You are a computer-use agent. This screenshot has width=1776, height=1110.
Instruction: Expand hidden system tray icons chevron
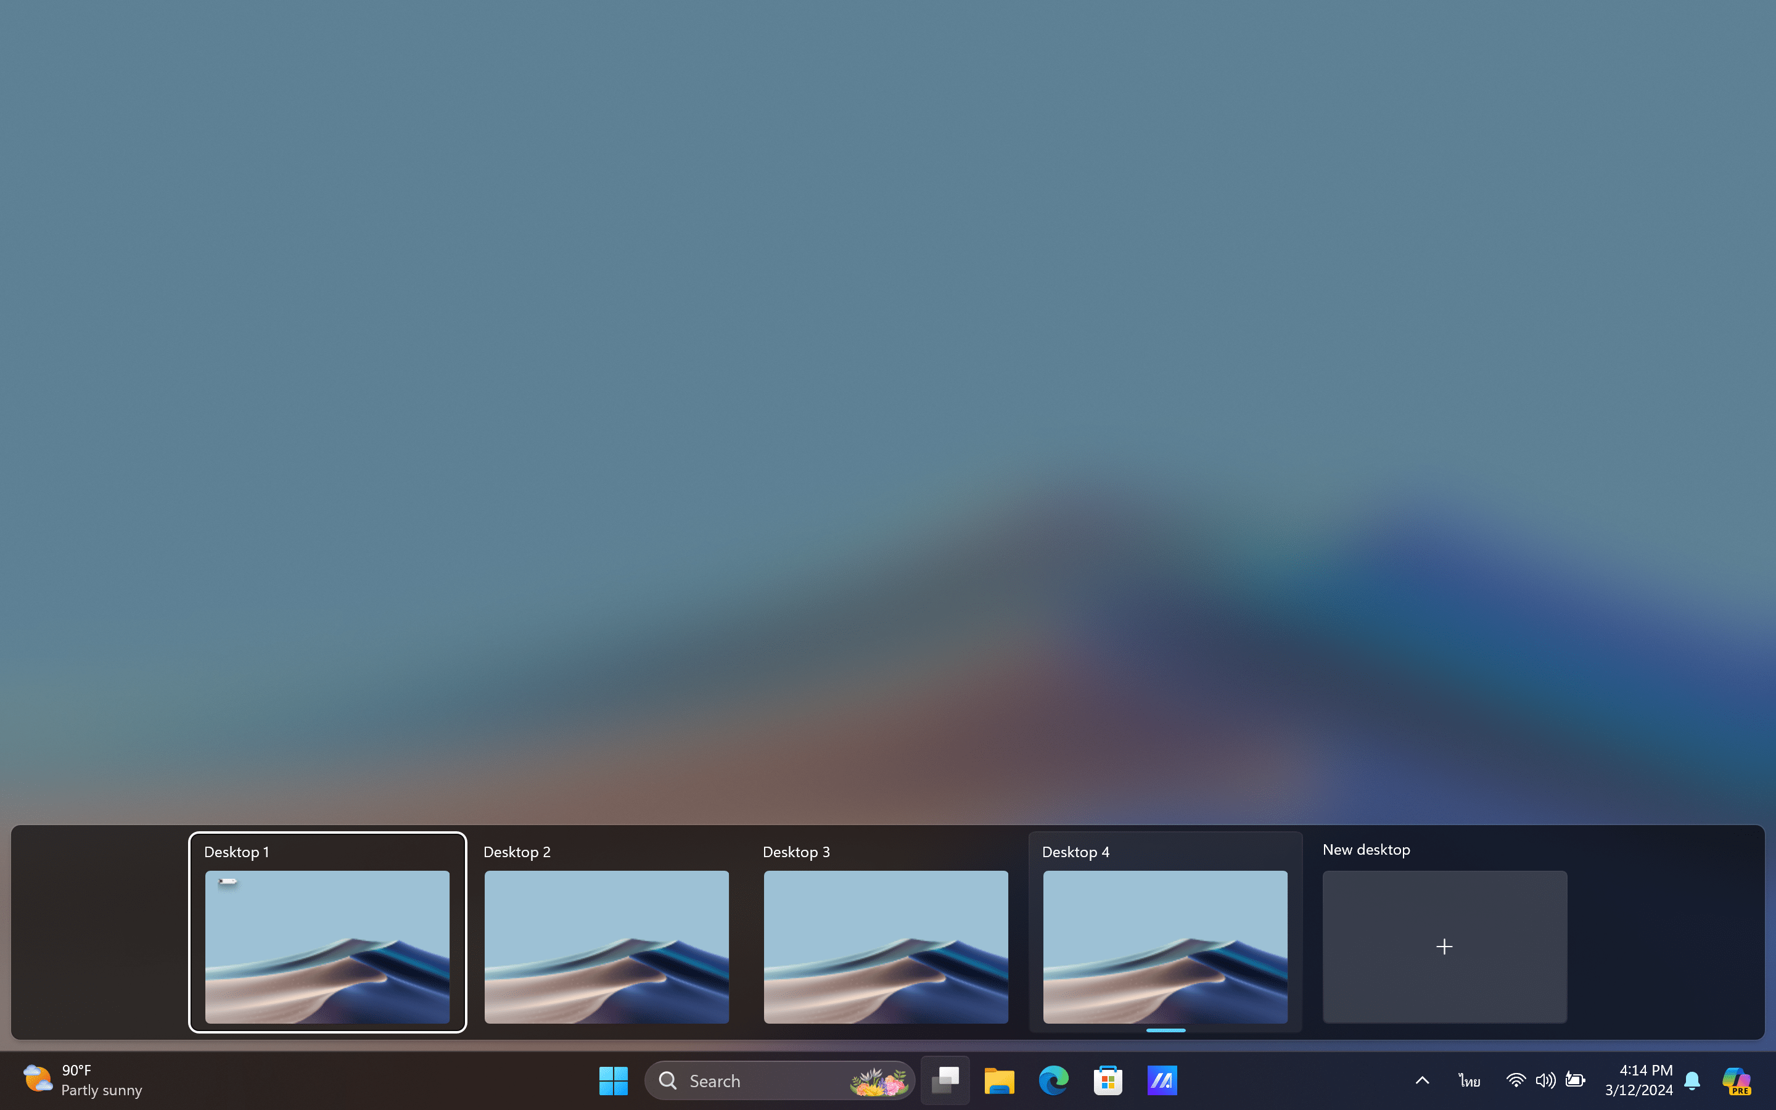(1422, 1080)
